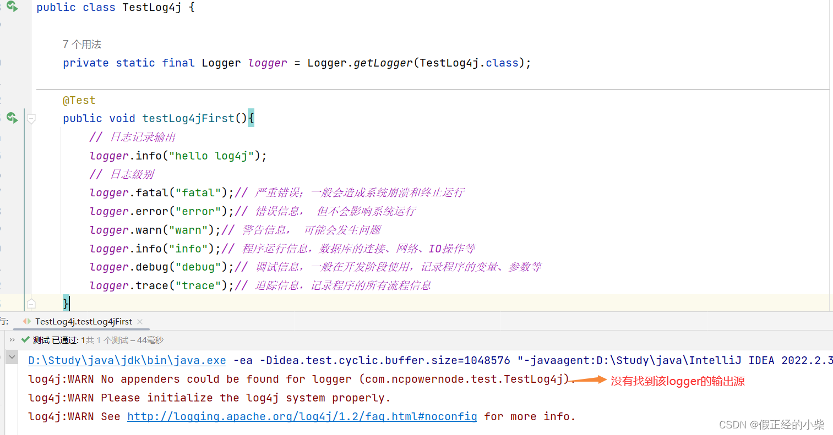Select the TestLog4j.testLog4jFirst run tab
The width and height of the screenshot is (833, 435).
[84, 322]
